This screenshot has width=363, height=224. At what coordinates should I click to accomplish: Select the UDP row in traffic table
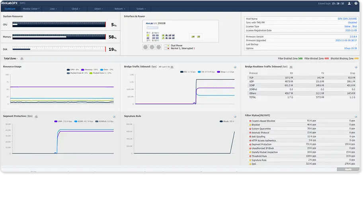tap(301, 82)
